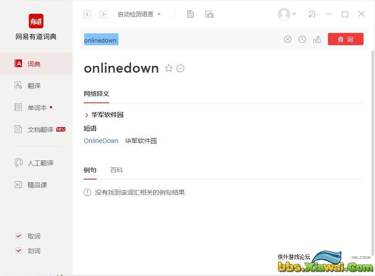
Task: Click the red 查询 search button
Action: [346, 39]
